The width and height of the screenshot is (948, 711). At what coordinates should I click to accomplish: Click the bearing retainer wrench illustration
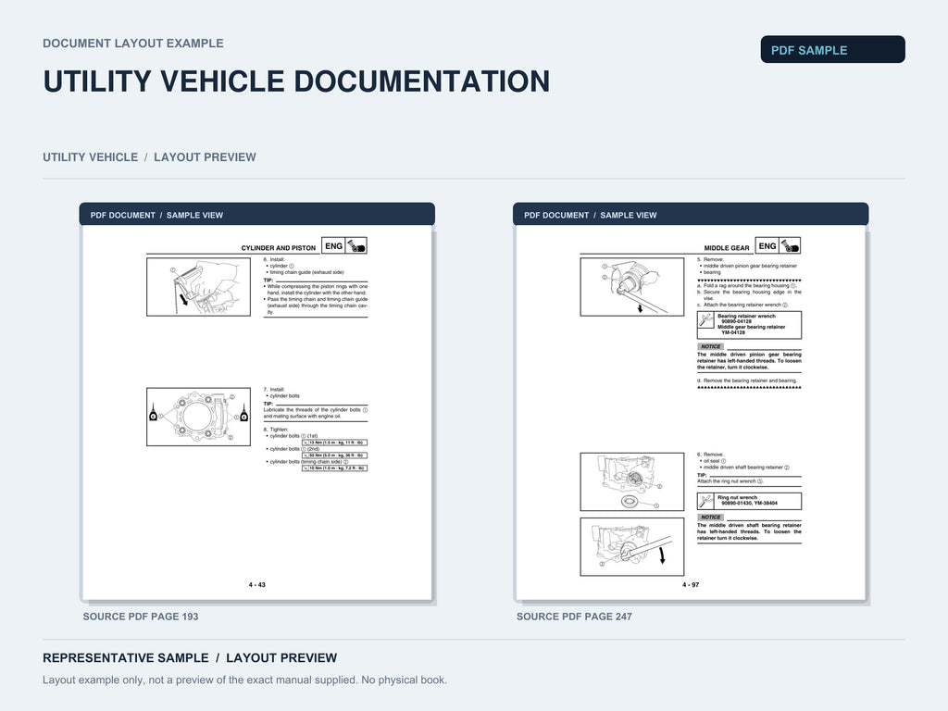[631, 287]
